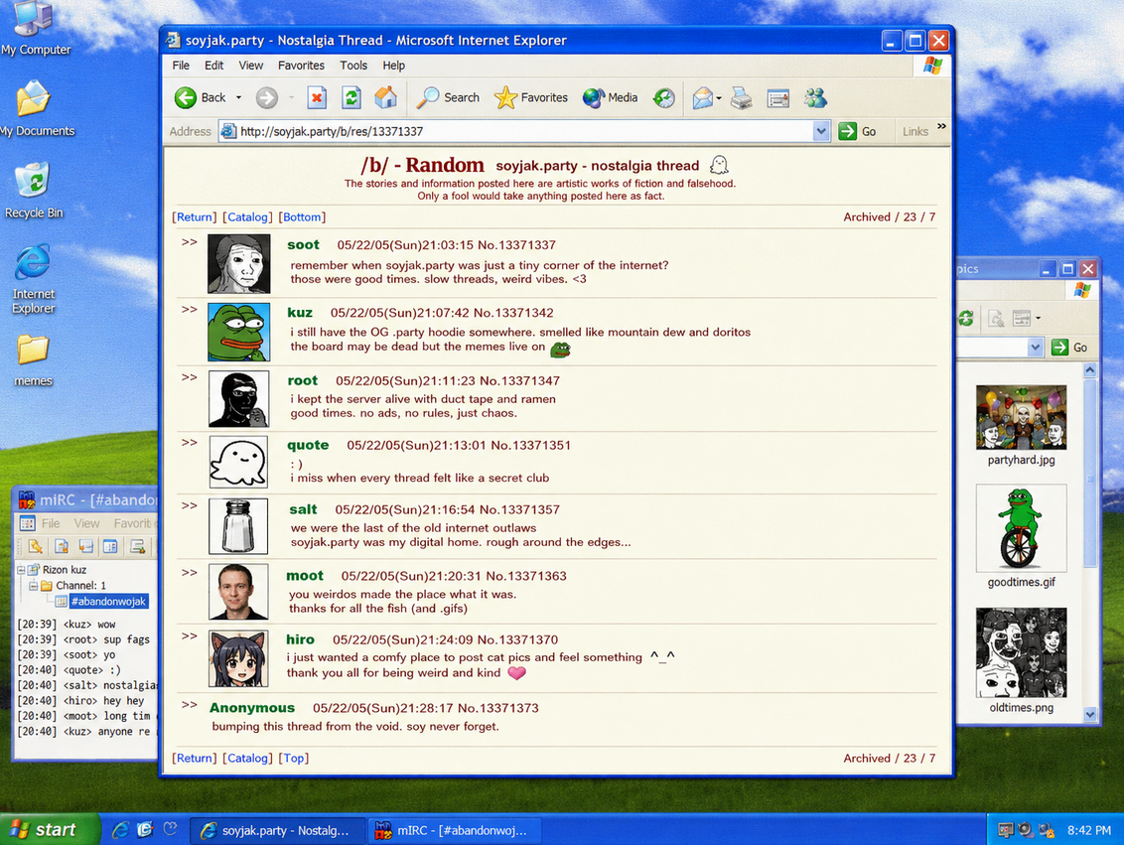Viewport: 1124px width, 845px height.
Task: Open the Favorites star panel
Action: (x=530, y=97)
